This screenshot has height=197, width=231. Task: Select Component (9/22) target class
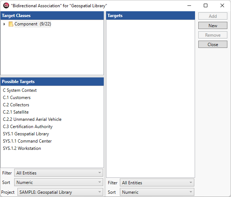(32, 24)
